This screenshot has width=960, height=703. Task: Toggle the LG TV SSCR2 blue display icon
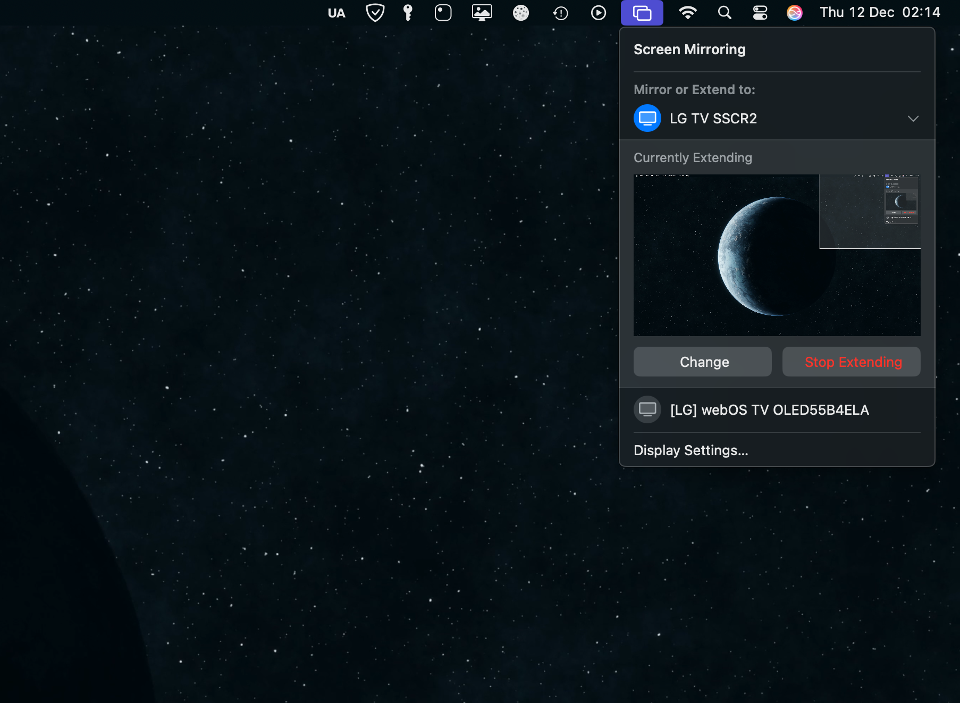click(x=647, y=118)
